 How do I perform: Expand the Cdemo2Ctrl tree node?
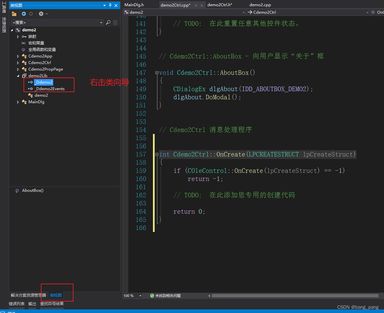(x=18, y=62)
